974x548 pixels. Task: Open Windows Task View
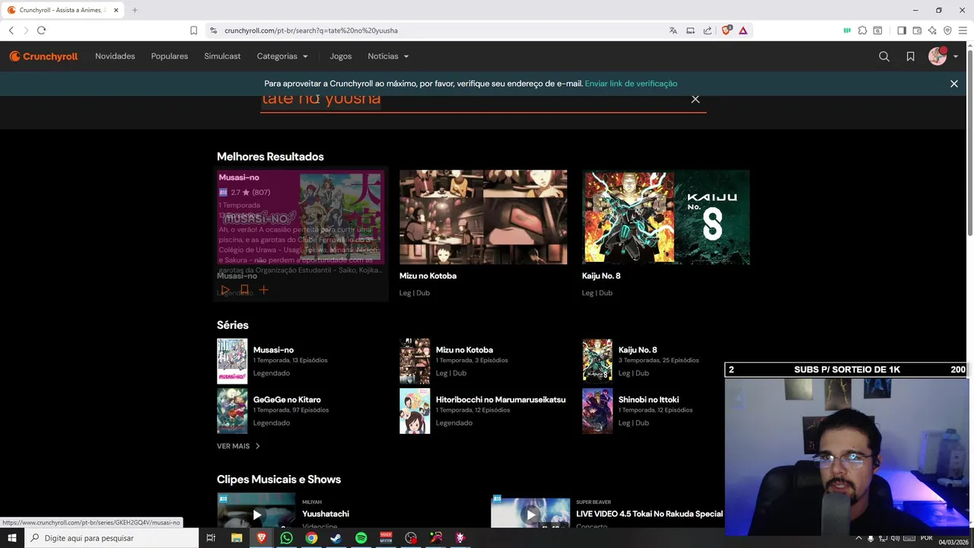click(x=211, y=538)
